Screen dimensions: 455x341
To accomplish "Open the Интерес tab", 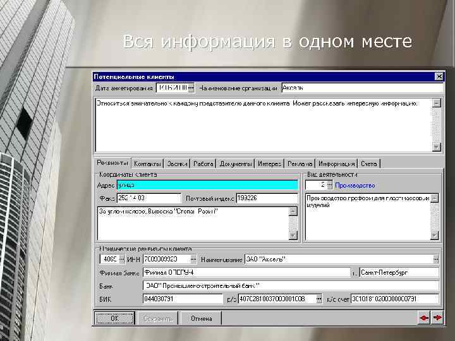I will pos(269,164).
